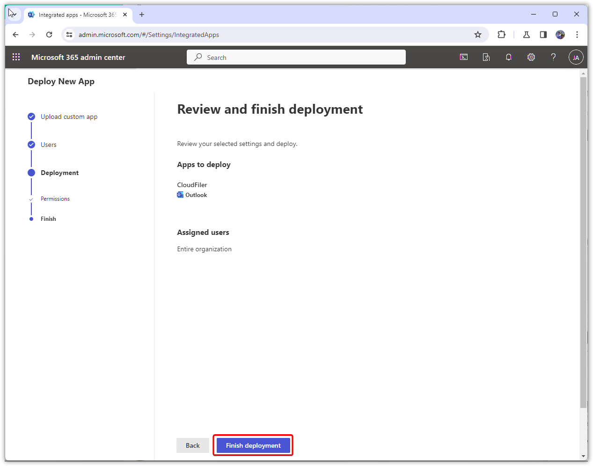Click the Microsoft 365 admin center title
Screen dimensions: 593x466
click(x=78, y=58)
